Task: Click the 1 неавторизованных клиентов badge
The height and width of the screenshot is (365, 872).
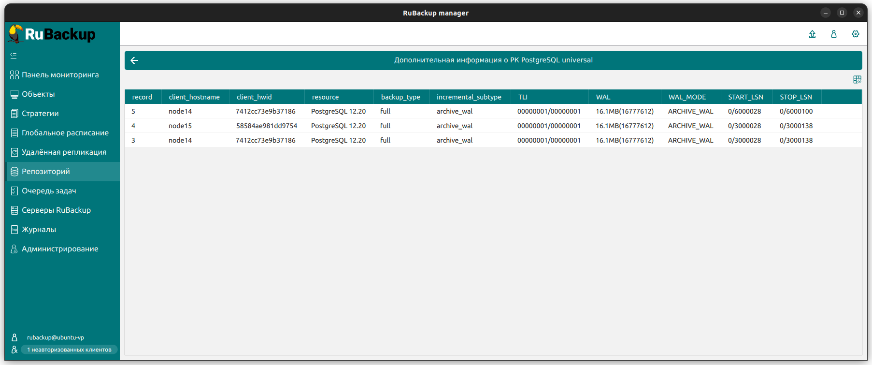Action: click(x=69, y=350)
